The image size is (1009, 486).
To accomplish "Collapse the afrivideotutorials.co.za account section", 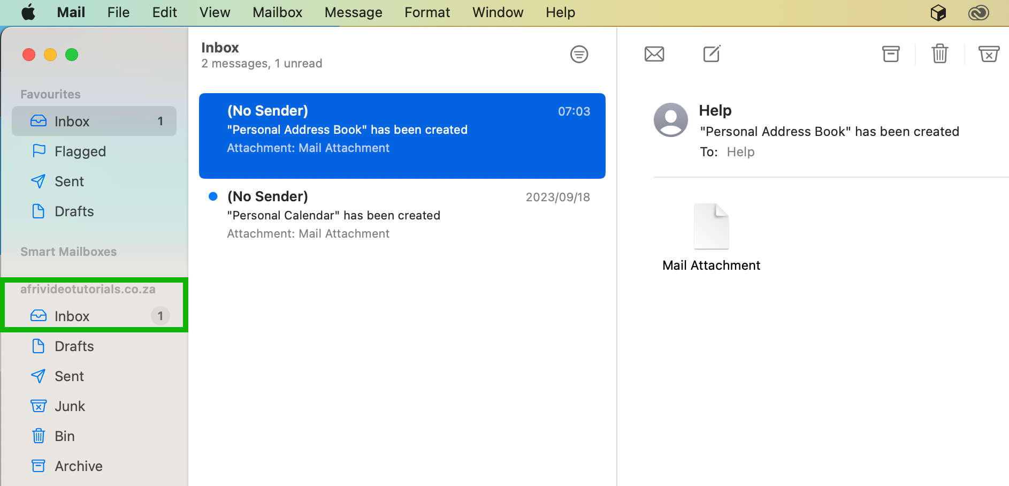I will click(88, 290).
